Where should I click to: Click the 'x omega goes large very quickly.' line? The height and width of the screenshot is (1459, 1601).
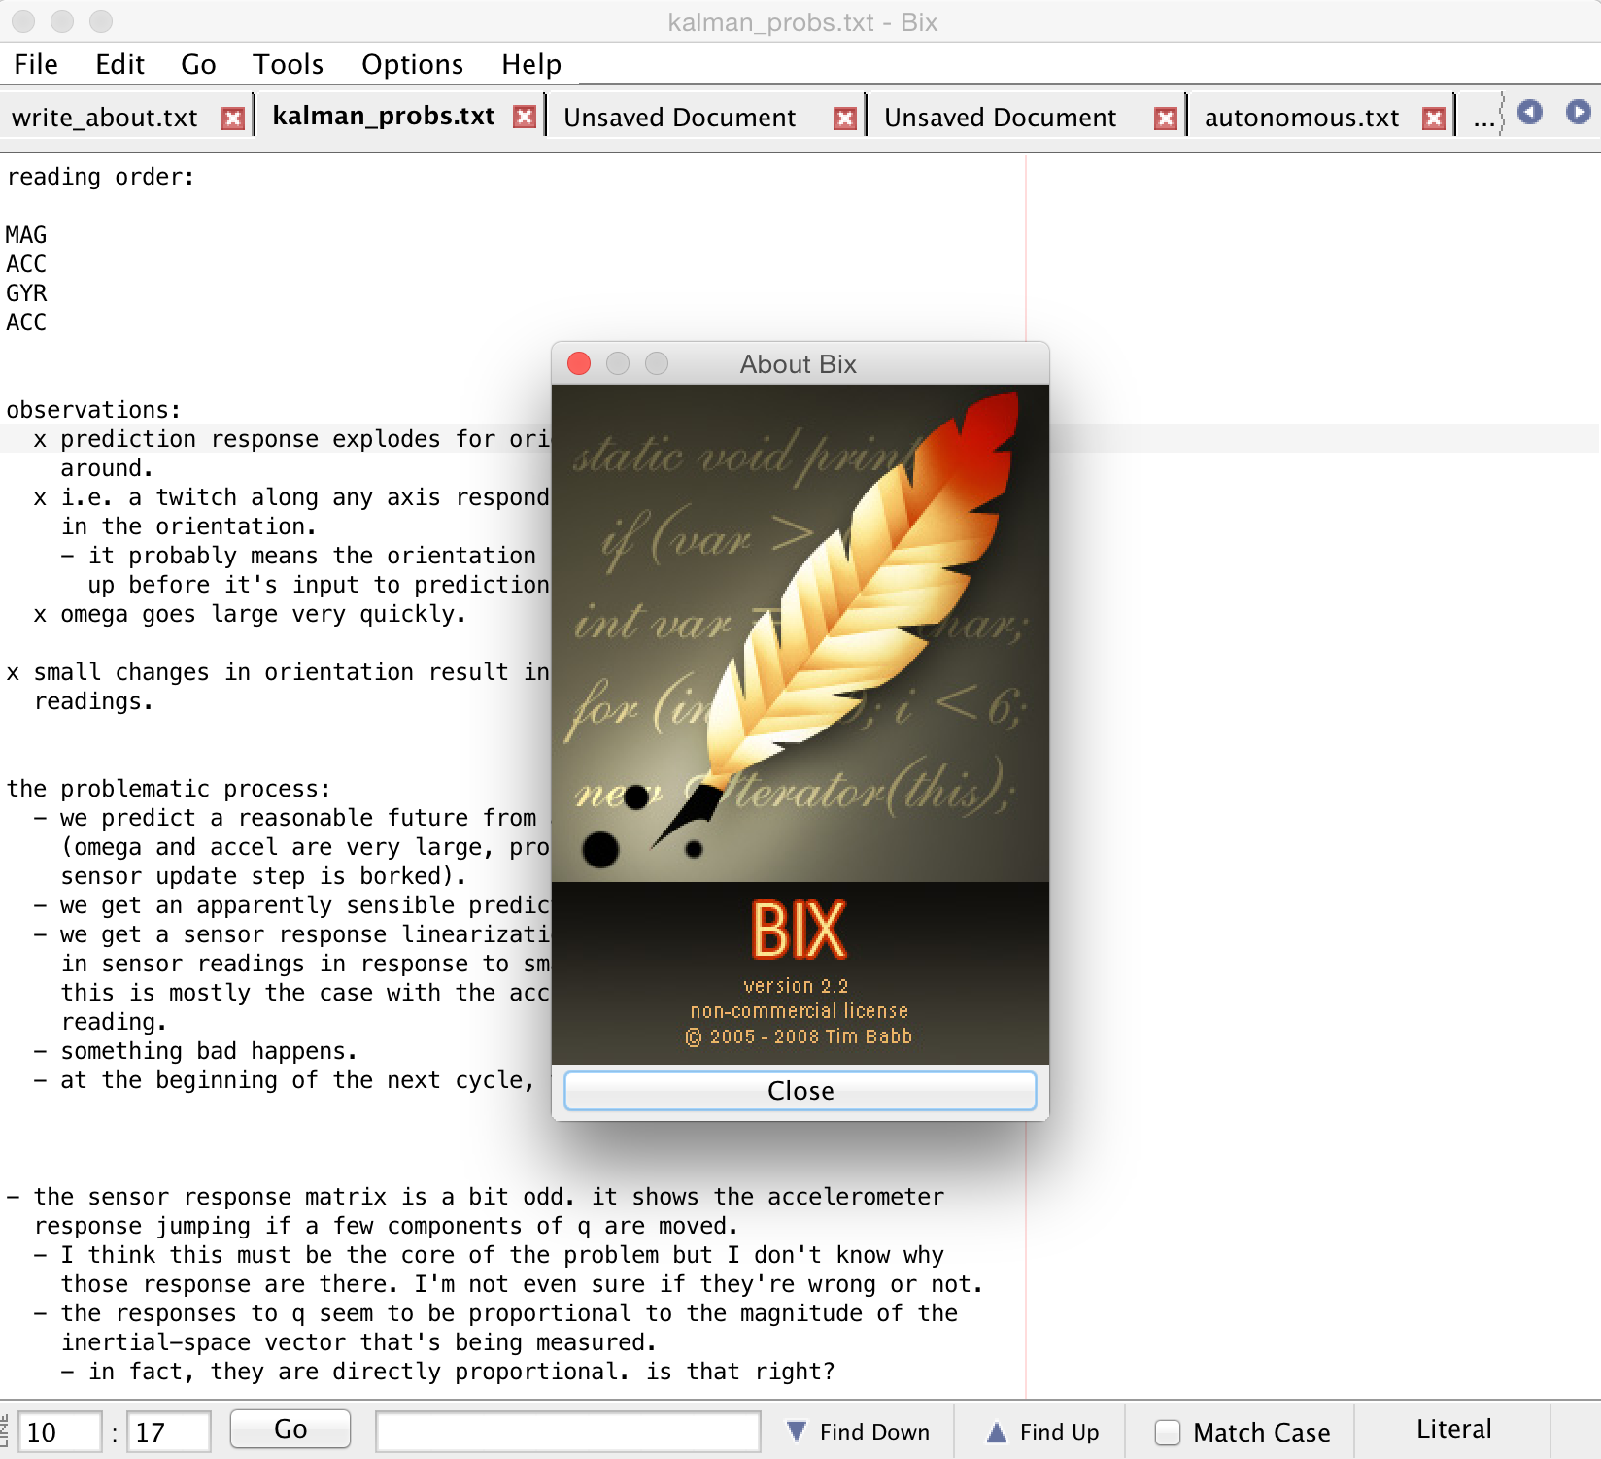(250, 614)
